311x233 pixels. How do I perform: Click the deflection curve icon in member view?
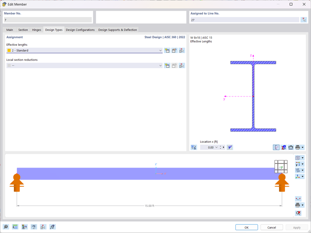click(298, 199)
